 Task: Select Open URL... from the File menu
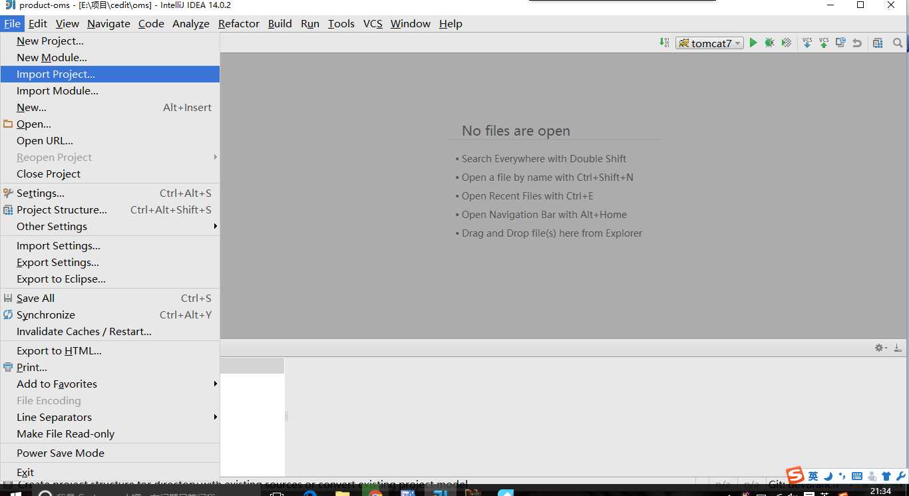pyautogui.click(x=110, y=140)
